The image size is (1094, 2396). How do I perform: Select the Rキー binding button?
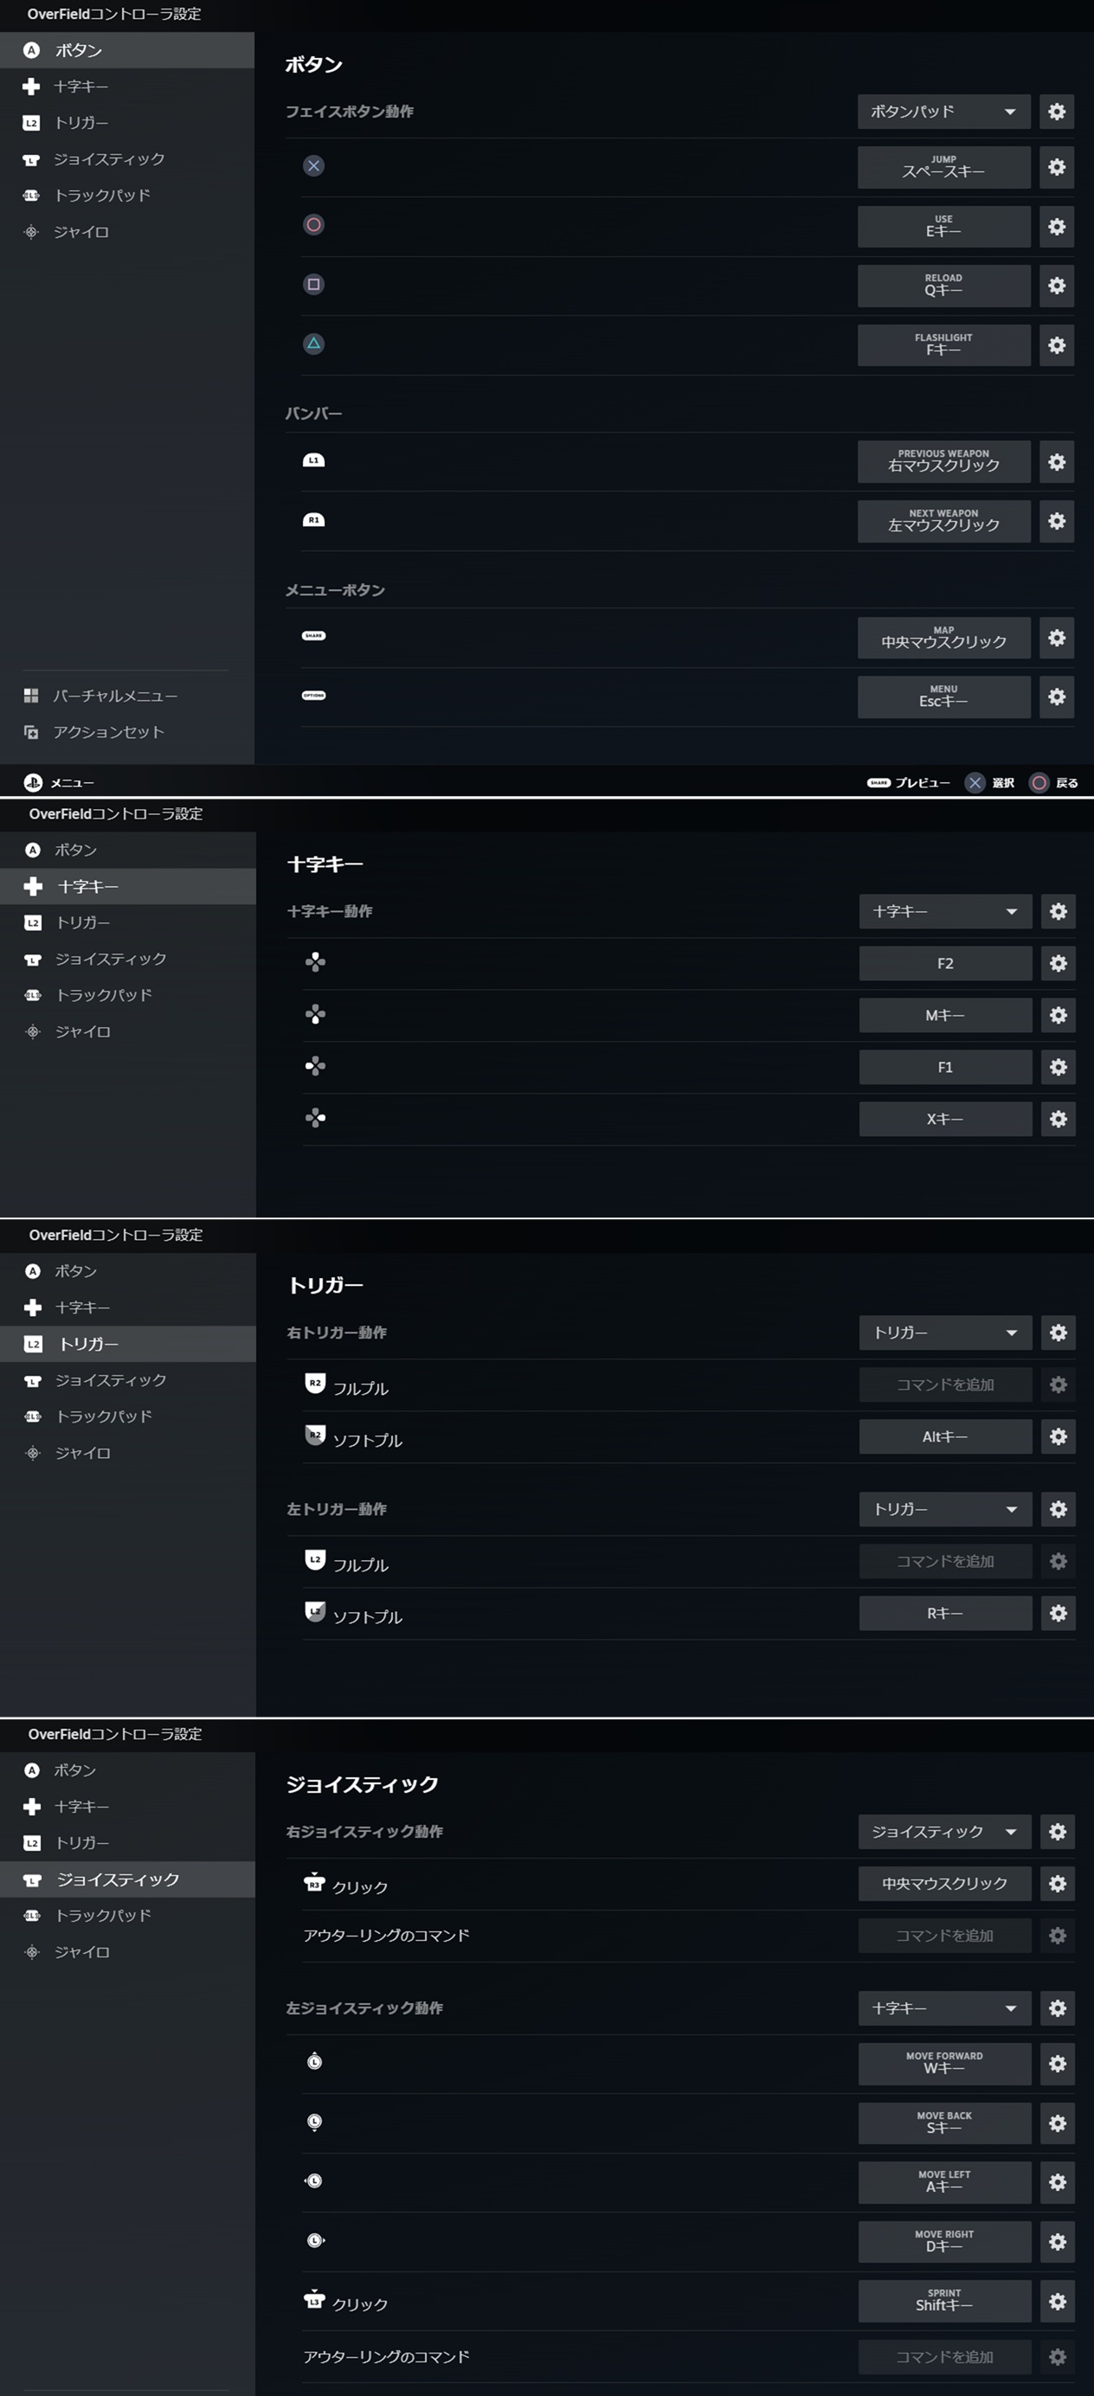click(x=945, y=1613)
